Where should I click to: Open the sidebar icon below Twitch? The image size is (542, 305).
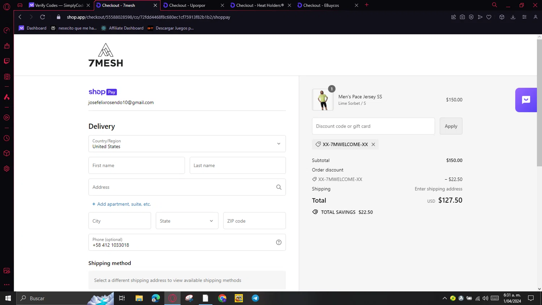coord(7,77)
